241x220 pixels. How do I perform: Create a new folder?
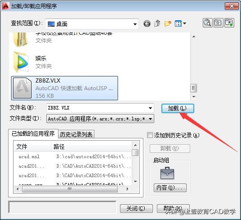(168, 24)
